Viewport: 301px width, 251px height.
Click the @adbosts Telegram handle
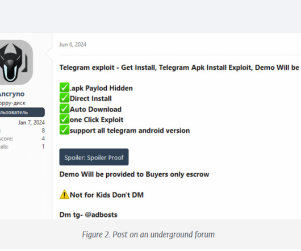tap(101, 215)
